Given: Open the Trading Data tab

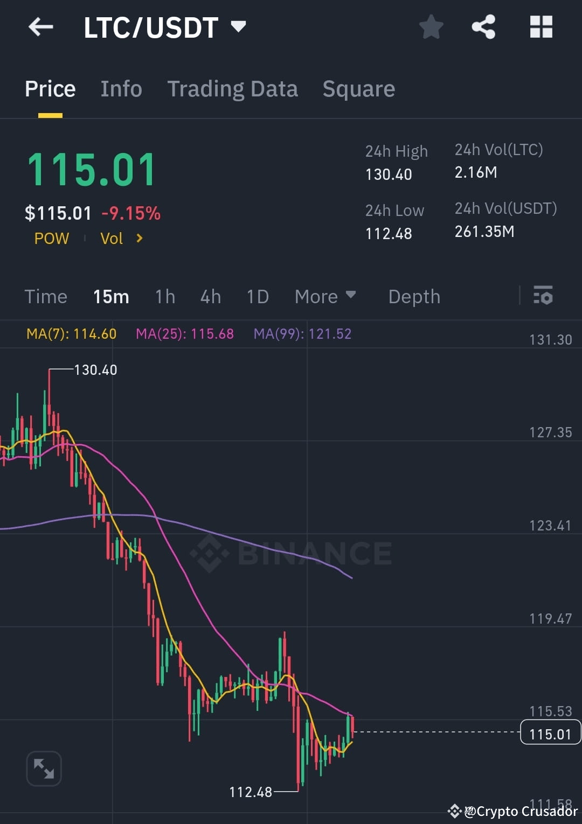Looking at the screenshot, I should tap(233, 88).
